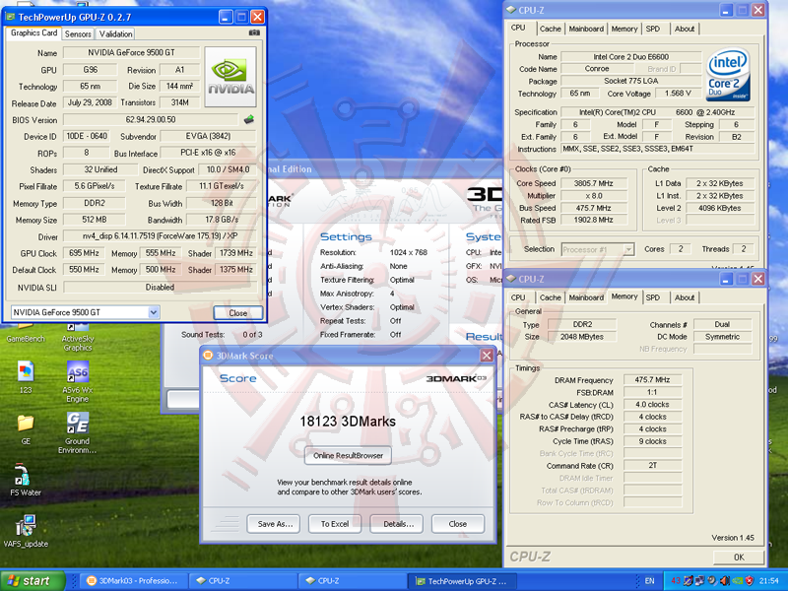
Task: Select the 123 desktop file icon
Action: click(26, 377)
